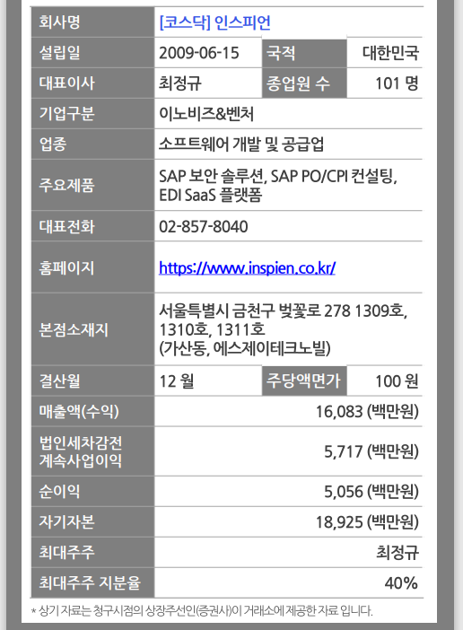Select the footnote starting with 상기 자료는
Image resolution: width=463 pixels, height=630 pixels.
(202, 611)
